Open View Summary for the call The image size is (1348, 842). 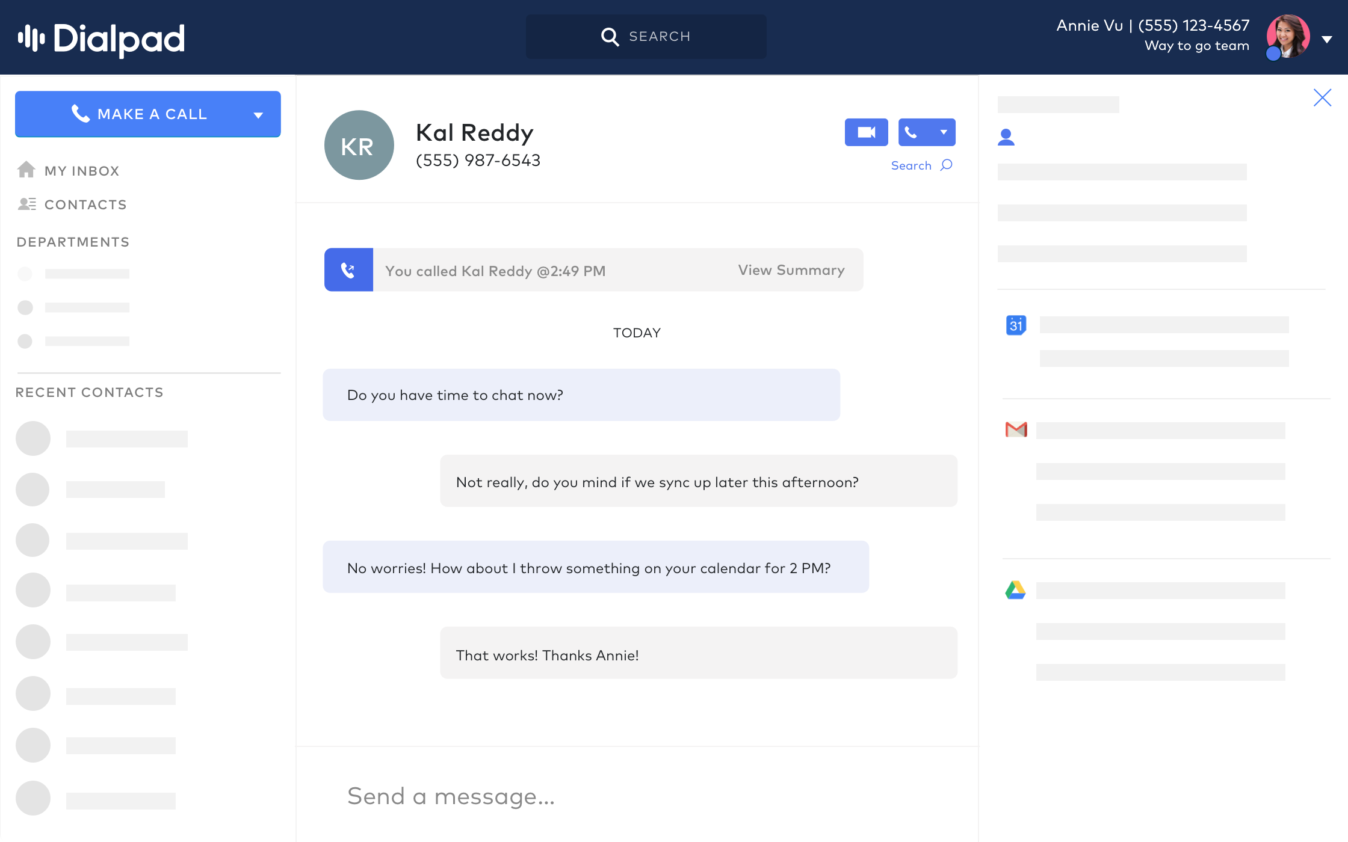pos(791,270)
